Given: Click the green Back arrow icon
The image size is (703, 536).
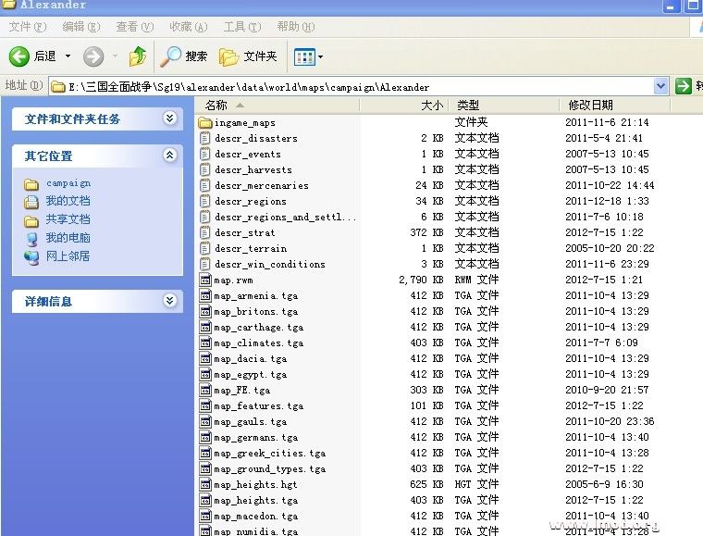Looking at the screenshot, I should 19,56.
